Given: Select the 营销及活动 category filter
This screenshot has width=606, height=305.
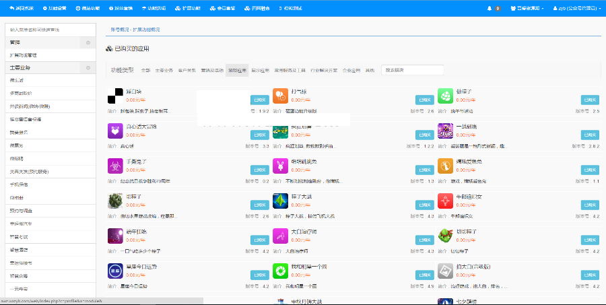Looking at the screenshot, I should coord(212,70).
